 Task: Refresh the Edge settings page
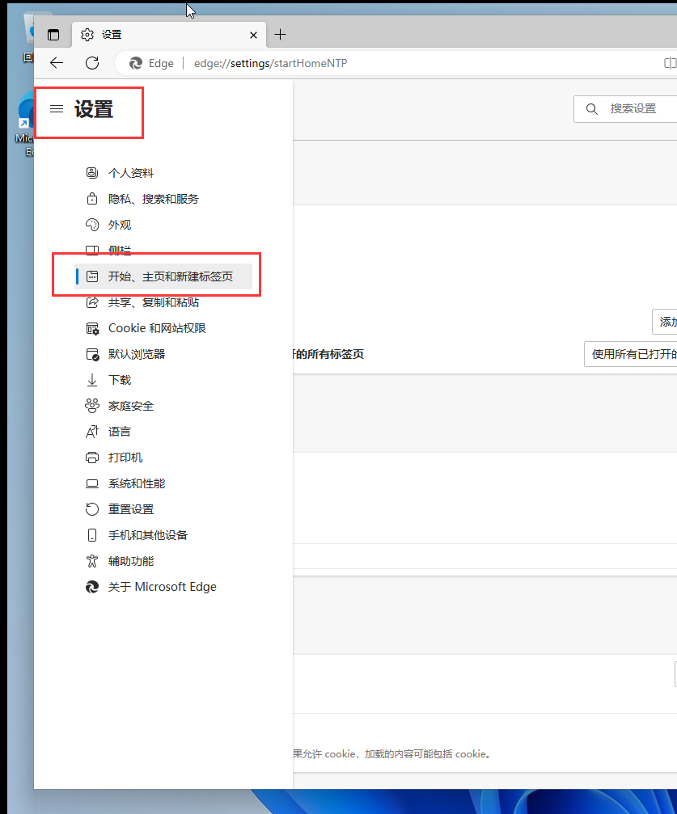point(92,63)
